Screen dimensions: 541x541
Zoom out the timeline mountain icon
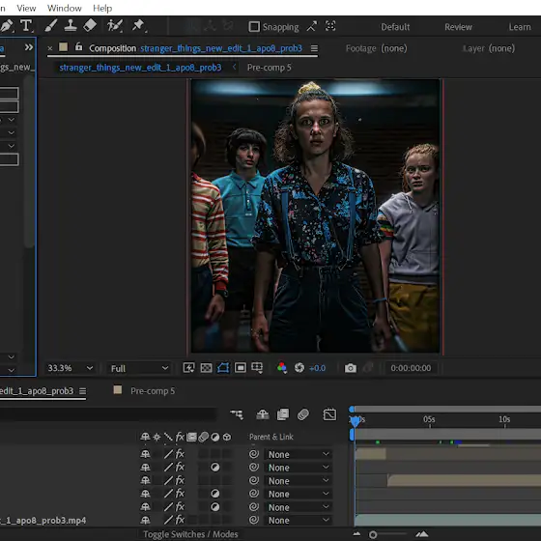click(356, 534)
